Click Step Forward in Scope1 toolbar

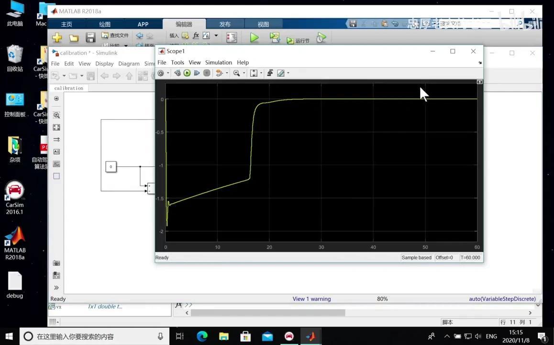coord(197,73)
